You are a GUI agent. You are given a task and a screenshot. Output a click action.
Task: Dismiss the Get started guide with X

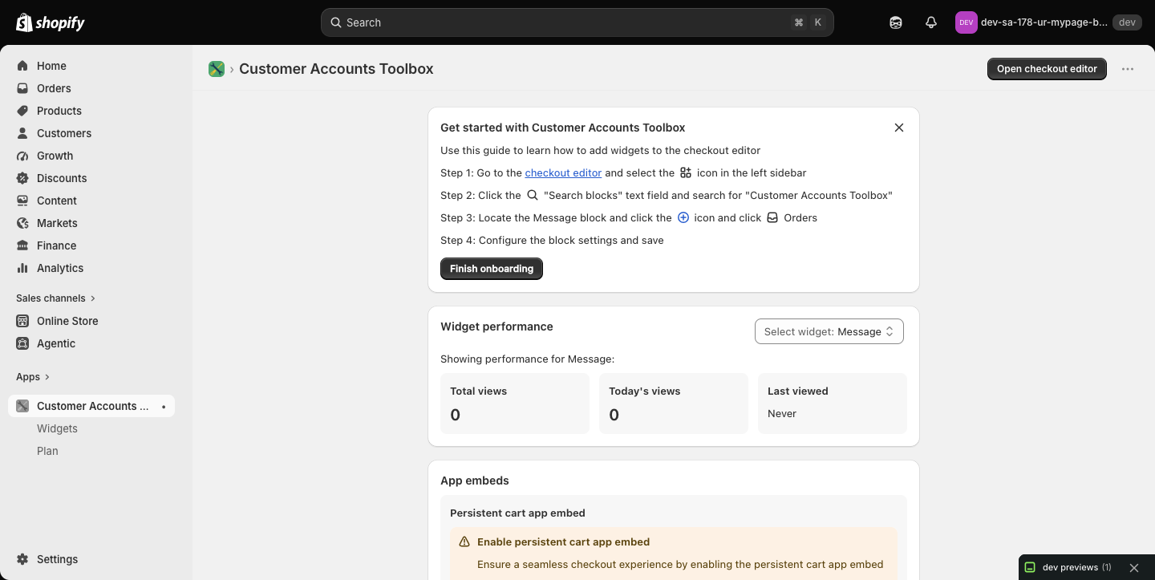899,128
